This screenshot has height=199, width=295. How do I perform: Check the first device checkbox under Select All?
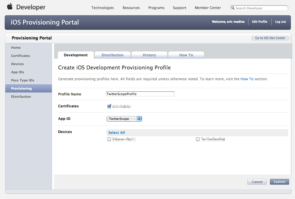(x=109, y=139)
